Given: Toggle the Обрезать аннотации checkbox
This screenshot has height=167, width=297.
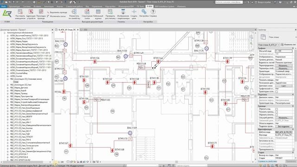Looking at the screenshot, I should pos(277,115).
